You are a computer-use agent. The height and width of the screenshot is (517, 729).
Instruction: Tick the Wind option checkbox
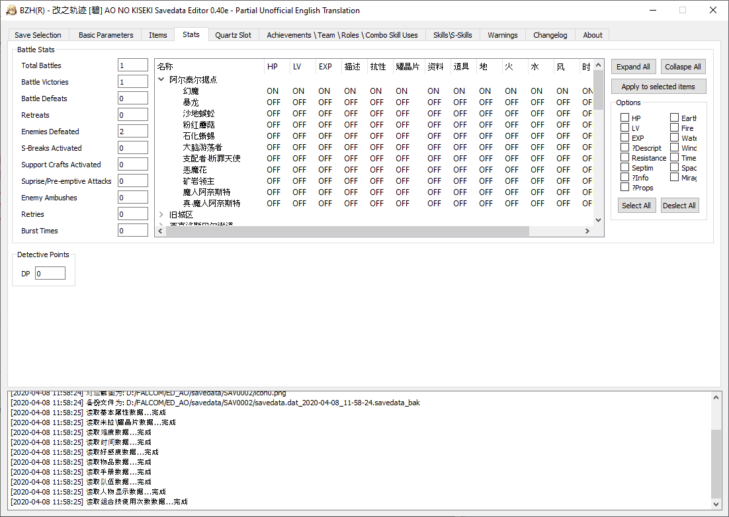tap(675, 147)
